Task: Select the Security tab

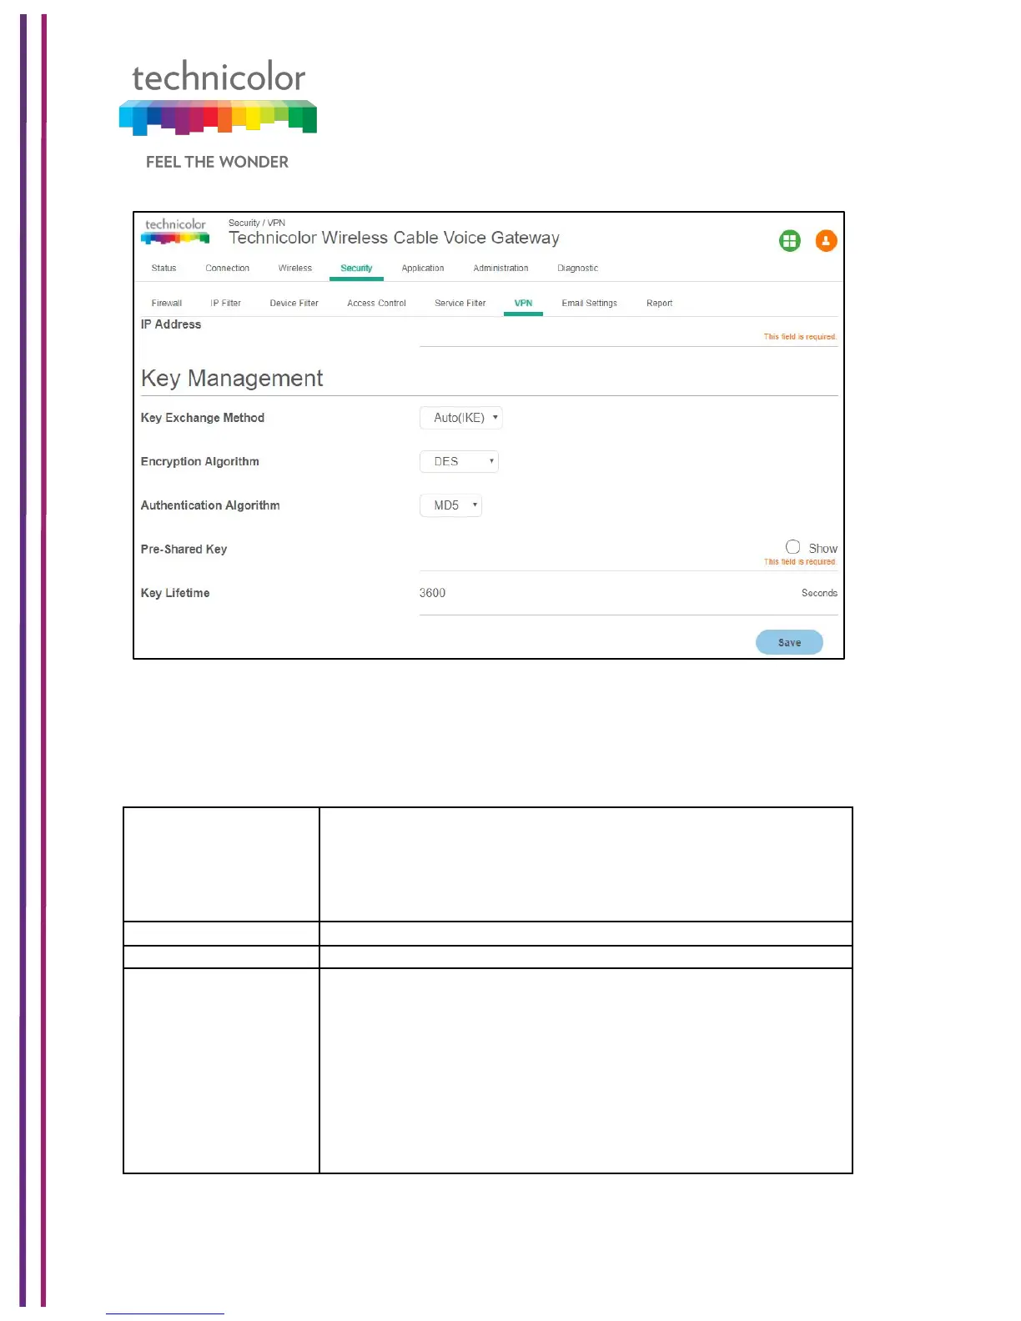Action: point(356,269)
